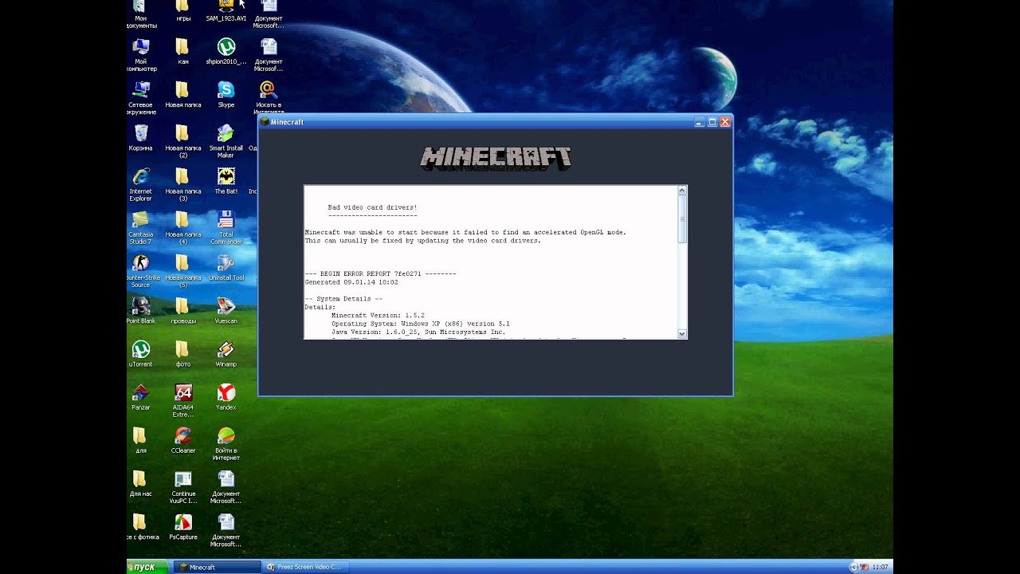Launch Winamp player shortcut

[x=226, y=354]
